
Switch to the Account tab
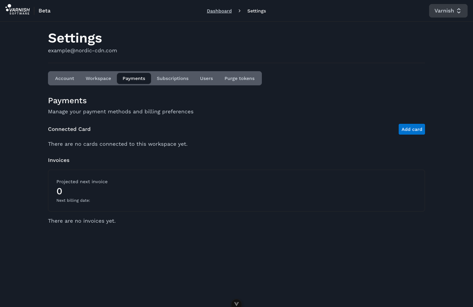click(x=65, y=78)
